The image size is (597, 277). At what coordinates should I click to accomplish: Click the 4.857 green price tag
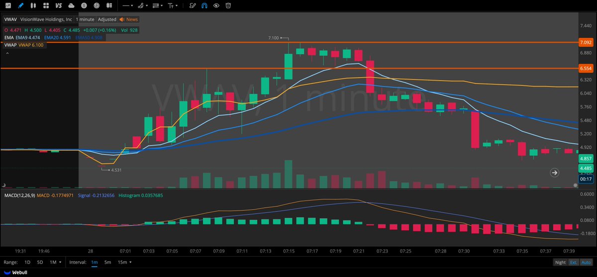tap(585, 159)
